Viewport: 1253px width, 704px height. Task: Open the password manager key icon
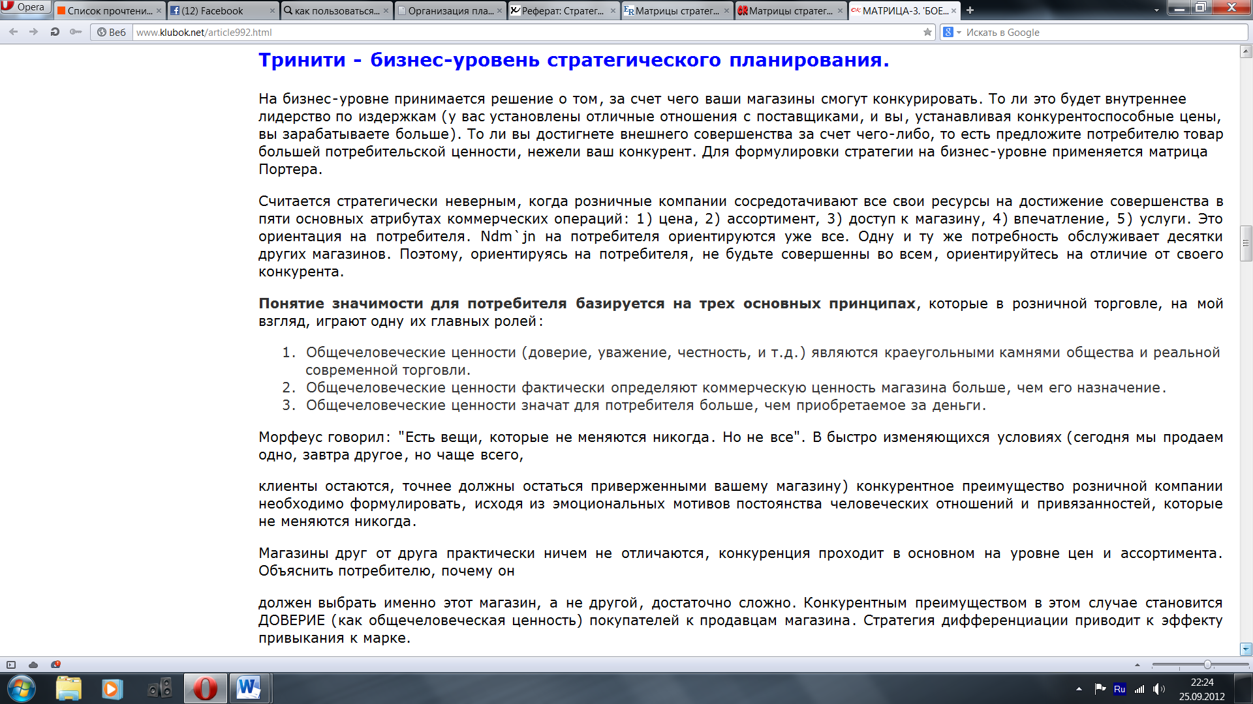pyautogui.click(x=76, y=32)
